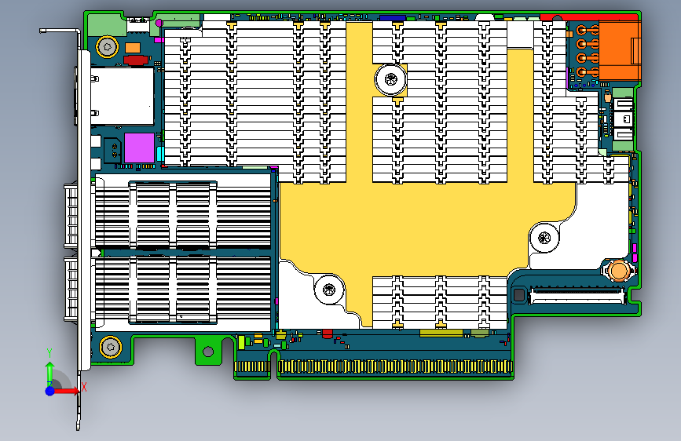Select the small orange component near top screw
The height and width of the screenshot is (441, 681).
[x=133, y=48]
